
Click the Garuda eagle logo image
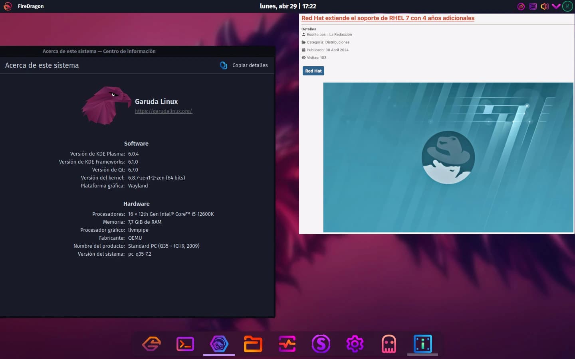pyautogui.click(x=106, y=106)
